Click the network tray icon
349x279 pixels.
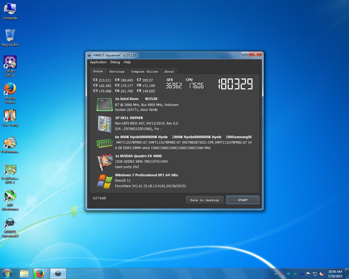pyautogui.click(x=315, y=274)
